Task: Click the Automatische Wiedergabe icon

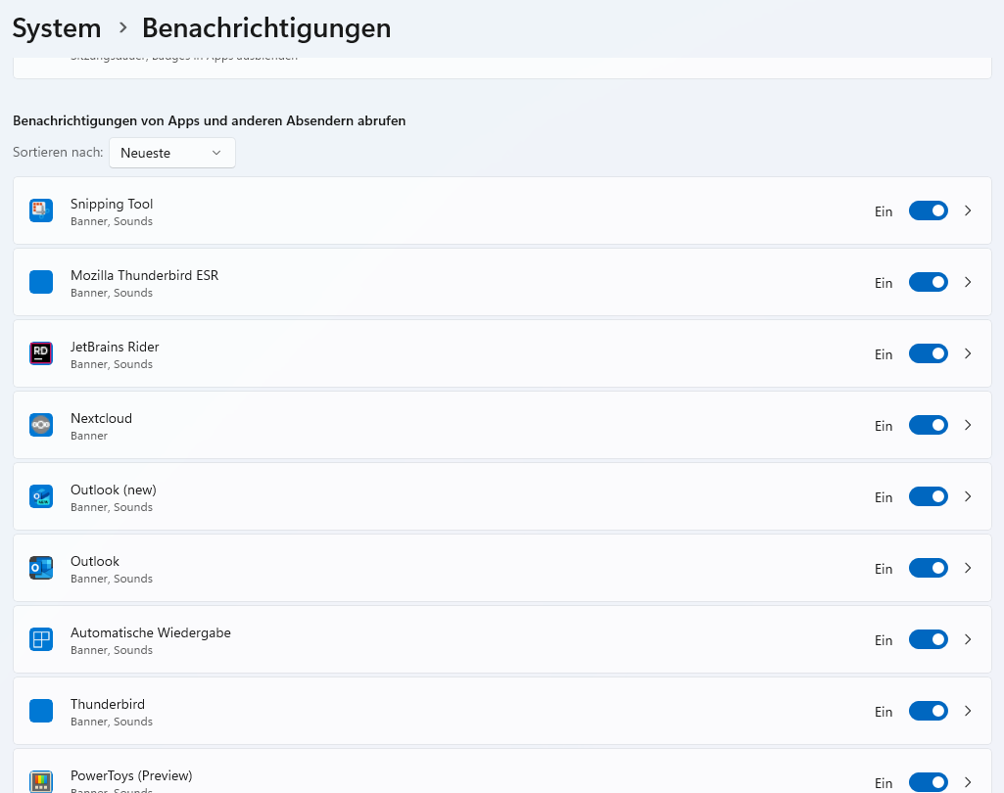Action: 41,639
